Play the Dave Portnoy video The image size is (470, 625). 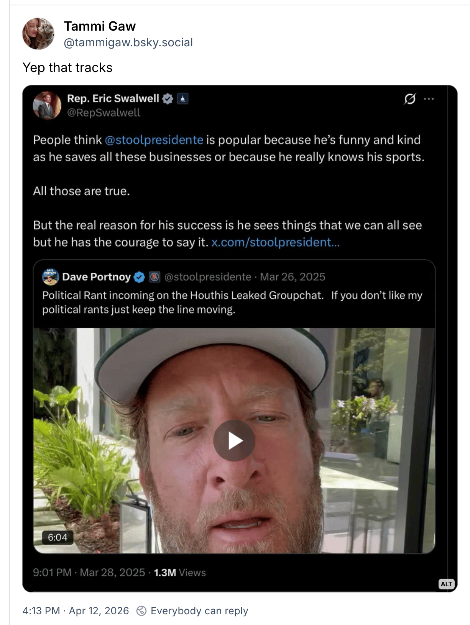(234, 440)
